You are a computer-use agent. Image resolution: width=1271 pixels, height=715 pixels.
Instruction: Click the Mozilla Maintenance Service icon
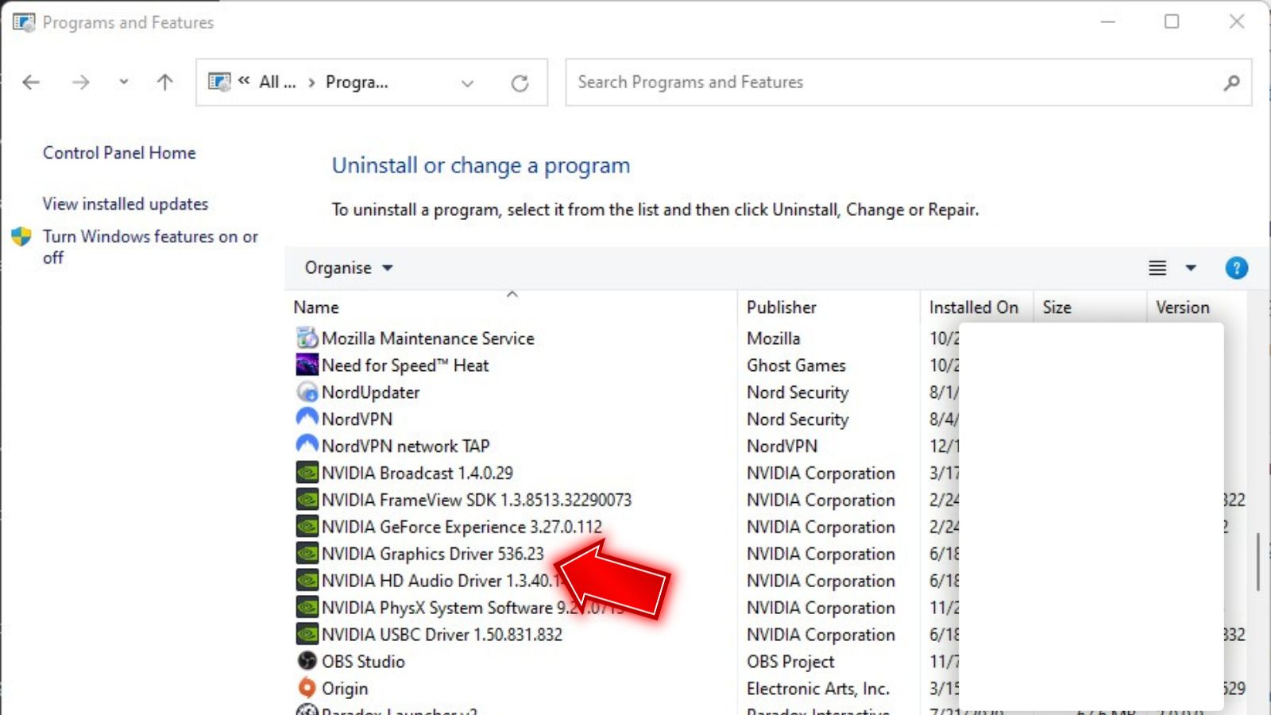tap(307, 338)
